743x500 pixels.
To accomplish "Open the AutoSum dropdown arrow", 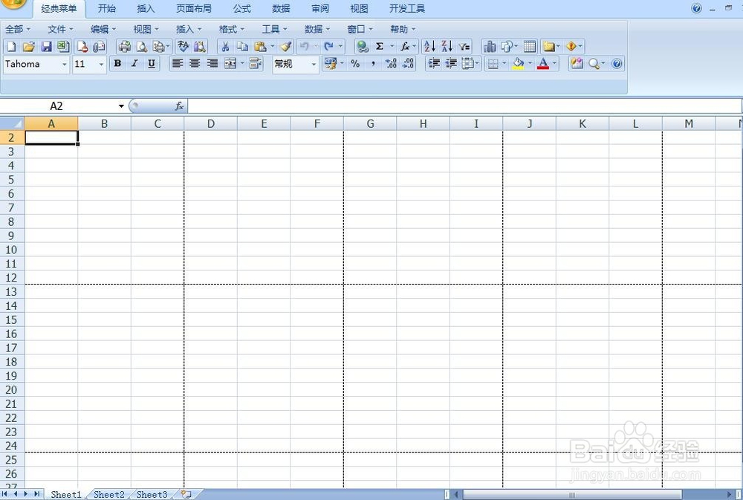I will (392, 47).
